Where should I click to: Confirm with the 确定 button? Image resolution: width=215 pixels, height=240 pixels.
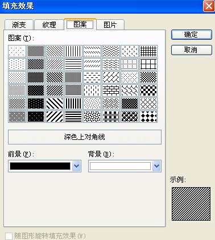click(192, 35)
